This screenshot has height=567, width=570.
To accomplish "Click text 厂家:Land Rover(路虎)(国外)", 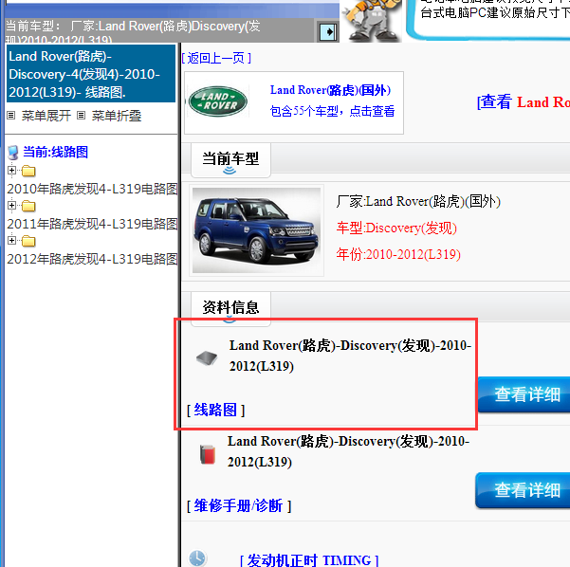I will click(x=418, y=201).
